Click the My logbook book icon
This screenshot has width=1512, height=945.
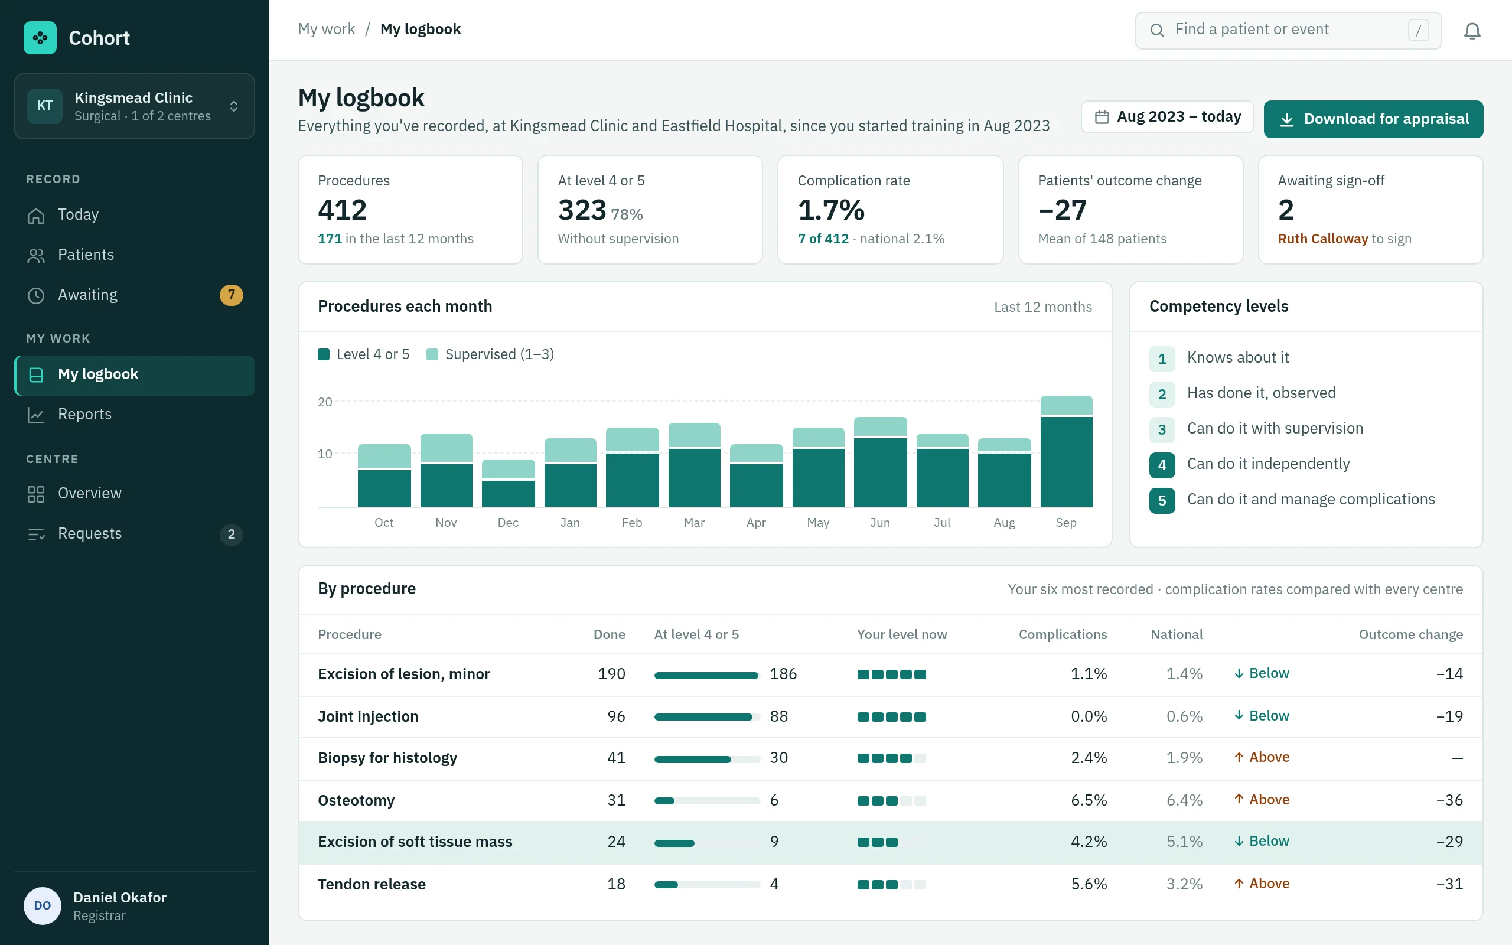tap(36, 375)
